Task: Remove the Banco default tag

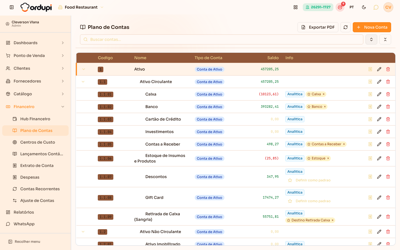Action: (x=325, y=107)
